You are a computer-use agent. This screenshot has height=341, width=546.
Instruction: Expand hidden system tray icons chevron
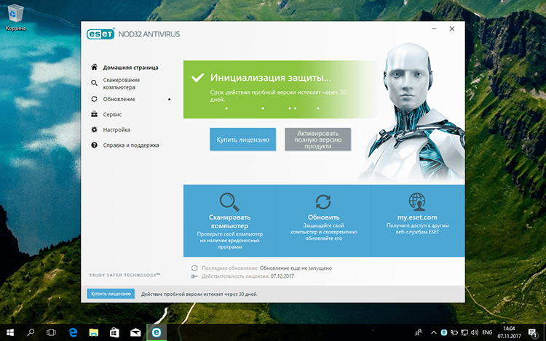click(x=434, y=333)
